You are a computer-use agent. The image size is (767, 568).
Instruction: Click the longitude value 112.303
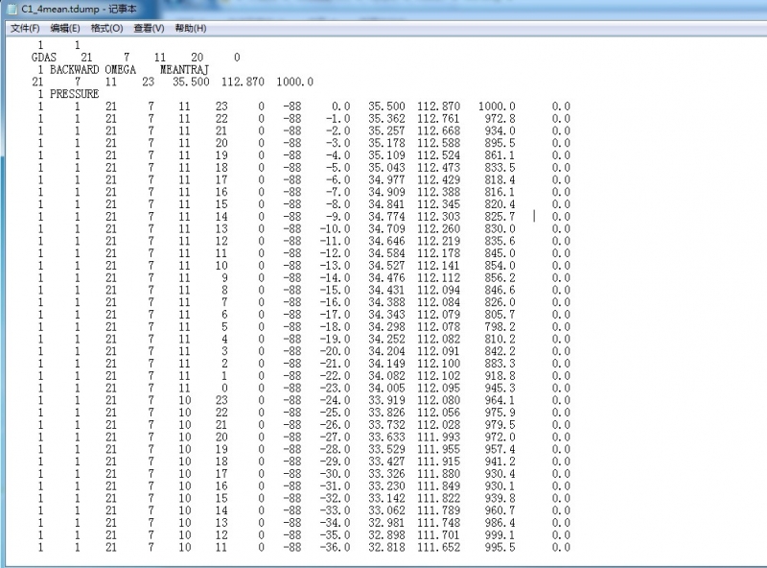(437, 217)
